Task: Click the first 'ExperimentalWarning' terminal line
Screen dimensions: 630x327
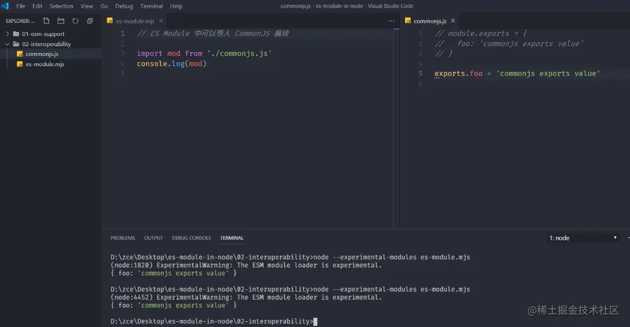Action: 246,265
